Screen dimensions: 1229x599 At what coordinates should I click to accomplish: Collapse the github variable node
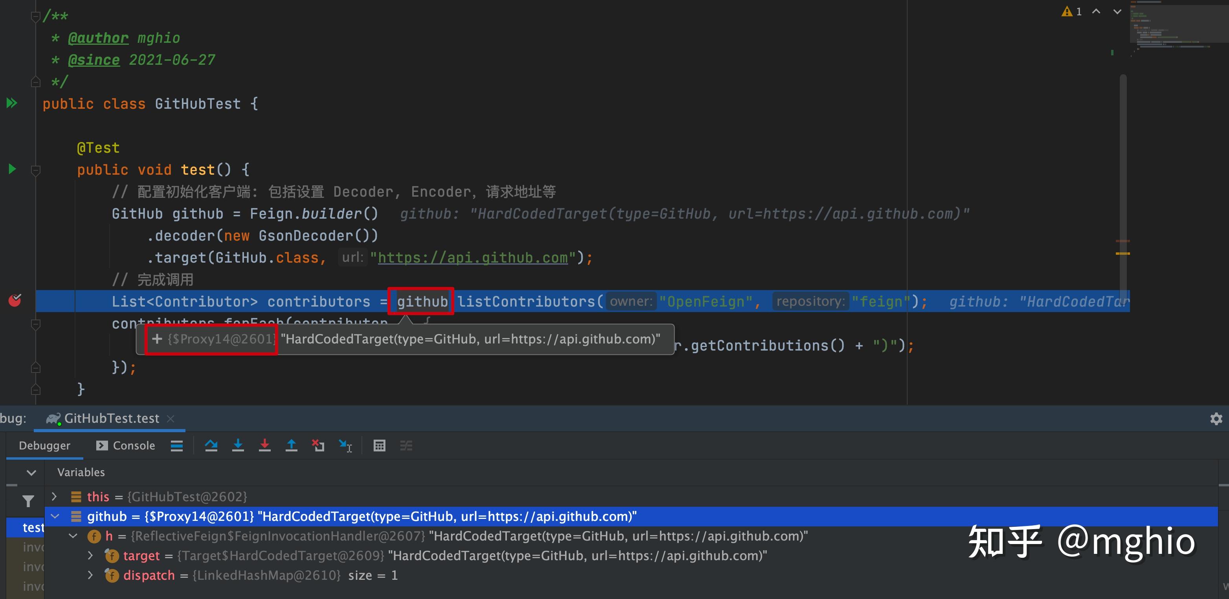pyautogui.click(x=55, y=516)
